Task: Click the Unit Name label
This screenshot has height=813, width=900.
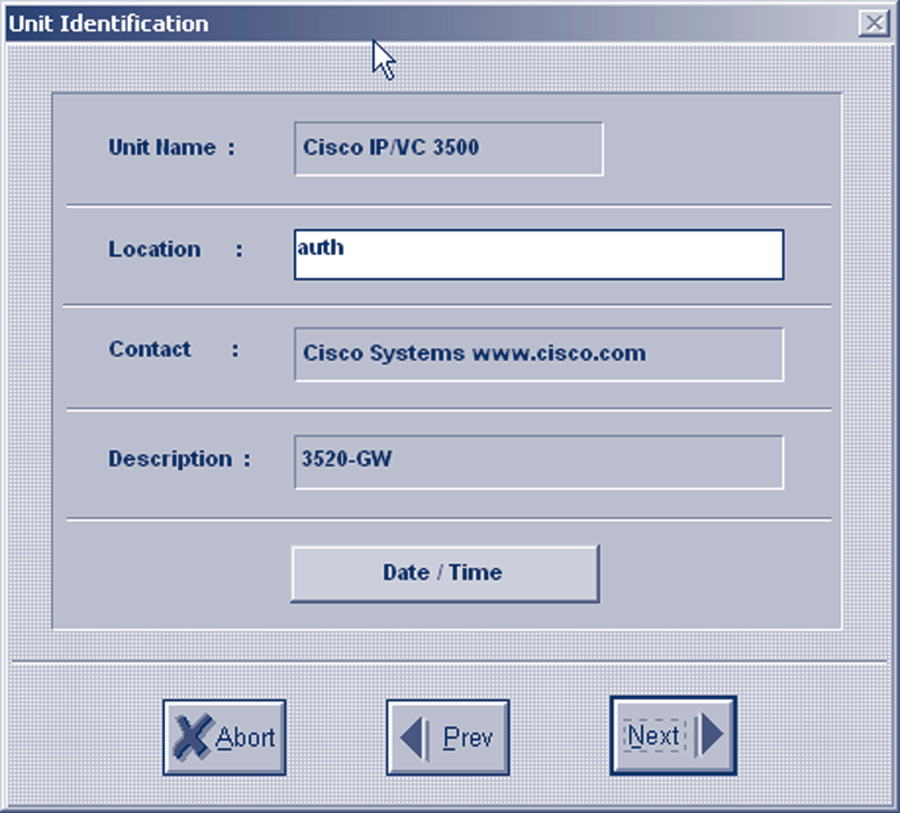Action: pyautogui.click(x=162, y=148)
